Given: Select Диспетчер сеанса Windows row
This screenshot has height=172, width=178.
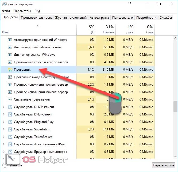Looking at the screenshot, I should [78, 55].
